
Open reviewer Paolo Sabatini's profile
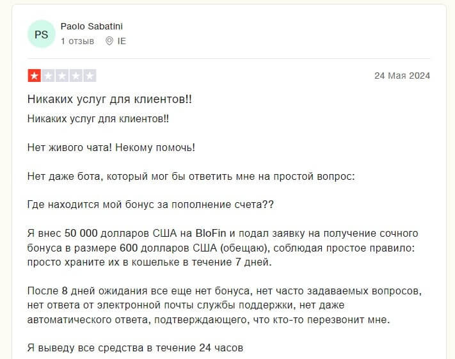pyautogui.click(x=92, y=26)
